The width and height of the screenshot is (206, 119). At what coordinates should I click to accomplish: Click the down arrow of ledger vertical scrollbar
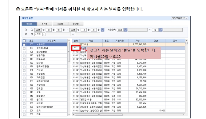187,112
